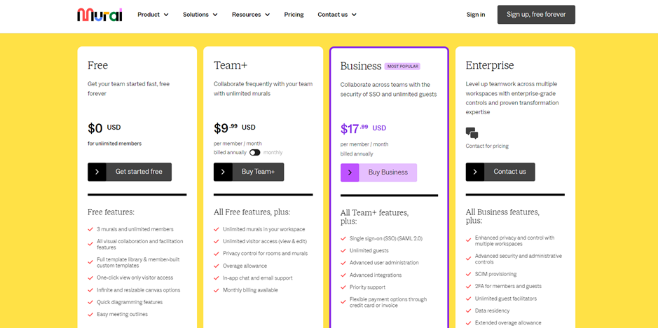Viewport: 658px width, 328px height.
Task: Click Full template library feature text
Action: (138, 263)
